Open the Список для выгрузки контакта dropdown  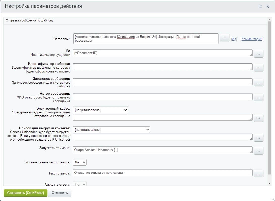[111, 130]
